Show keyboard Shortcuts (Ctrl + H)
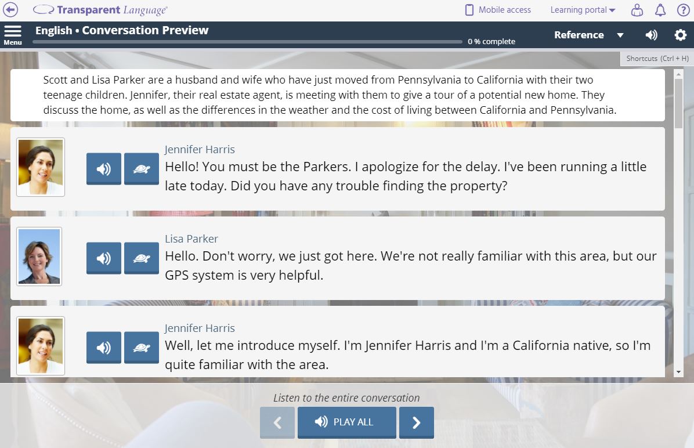The height and width of the screenshot is (448, 694). point(656,58)
